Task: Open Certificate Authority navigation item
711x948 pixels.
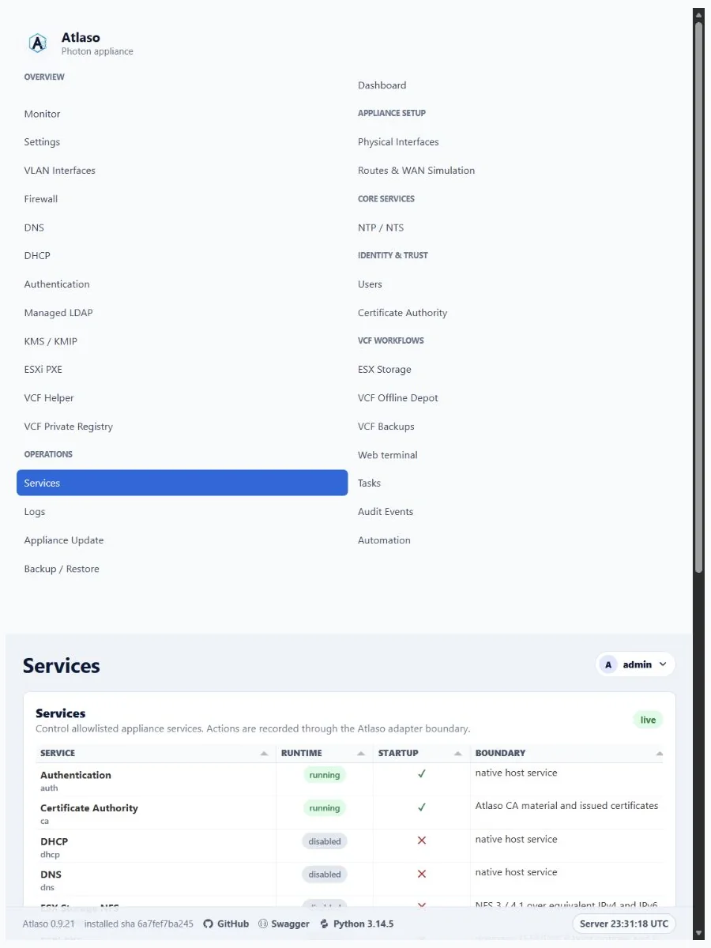Action: click(x=402, y=313)
